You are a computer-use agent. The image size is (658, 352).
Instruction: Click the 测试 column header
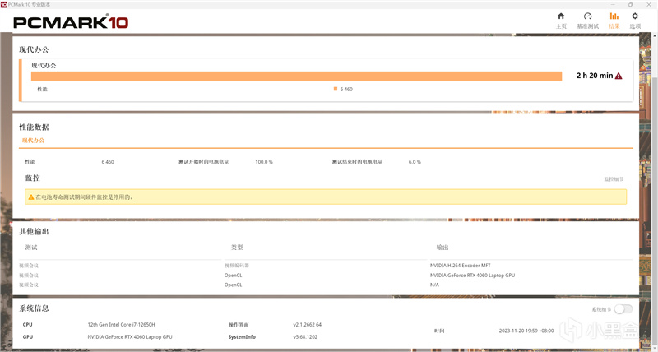coord(31,248)
